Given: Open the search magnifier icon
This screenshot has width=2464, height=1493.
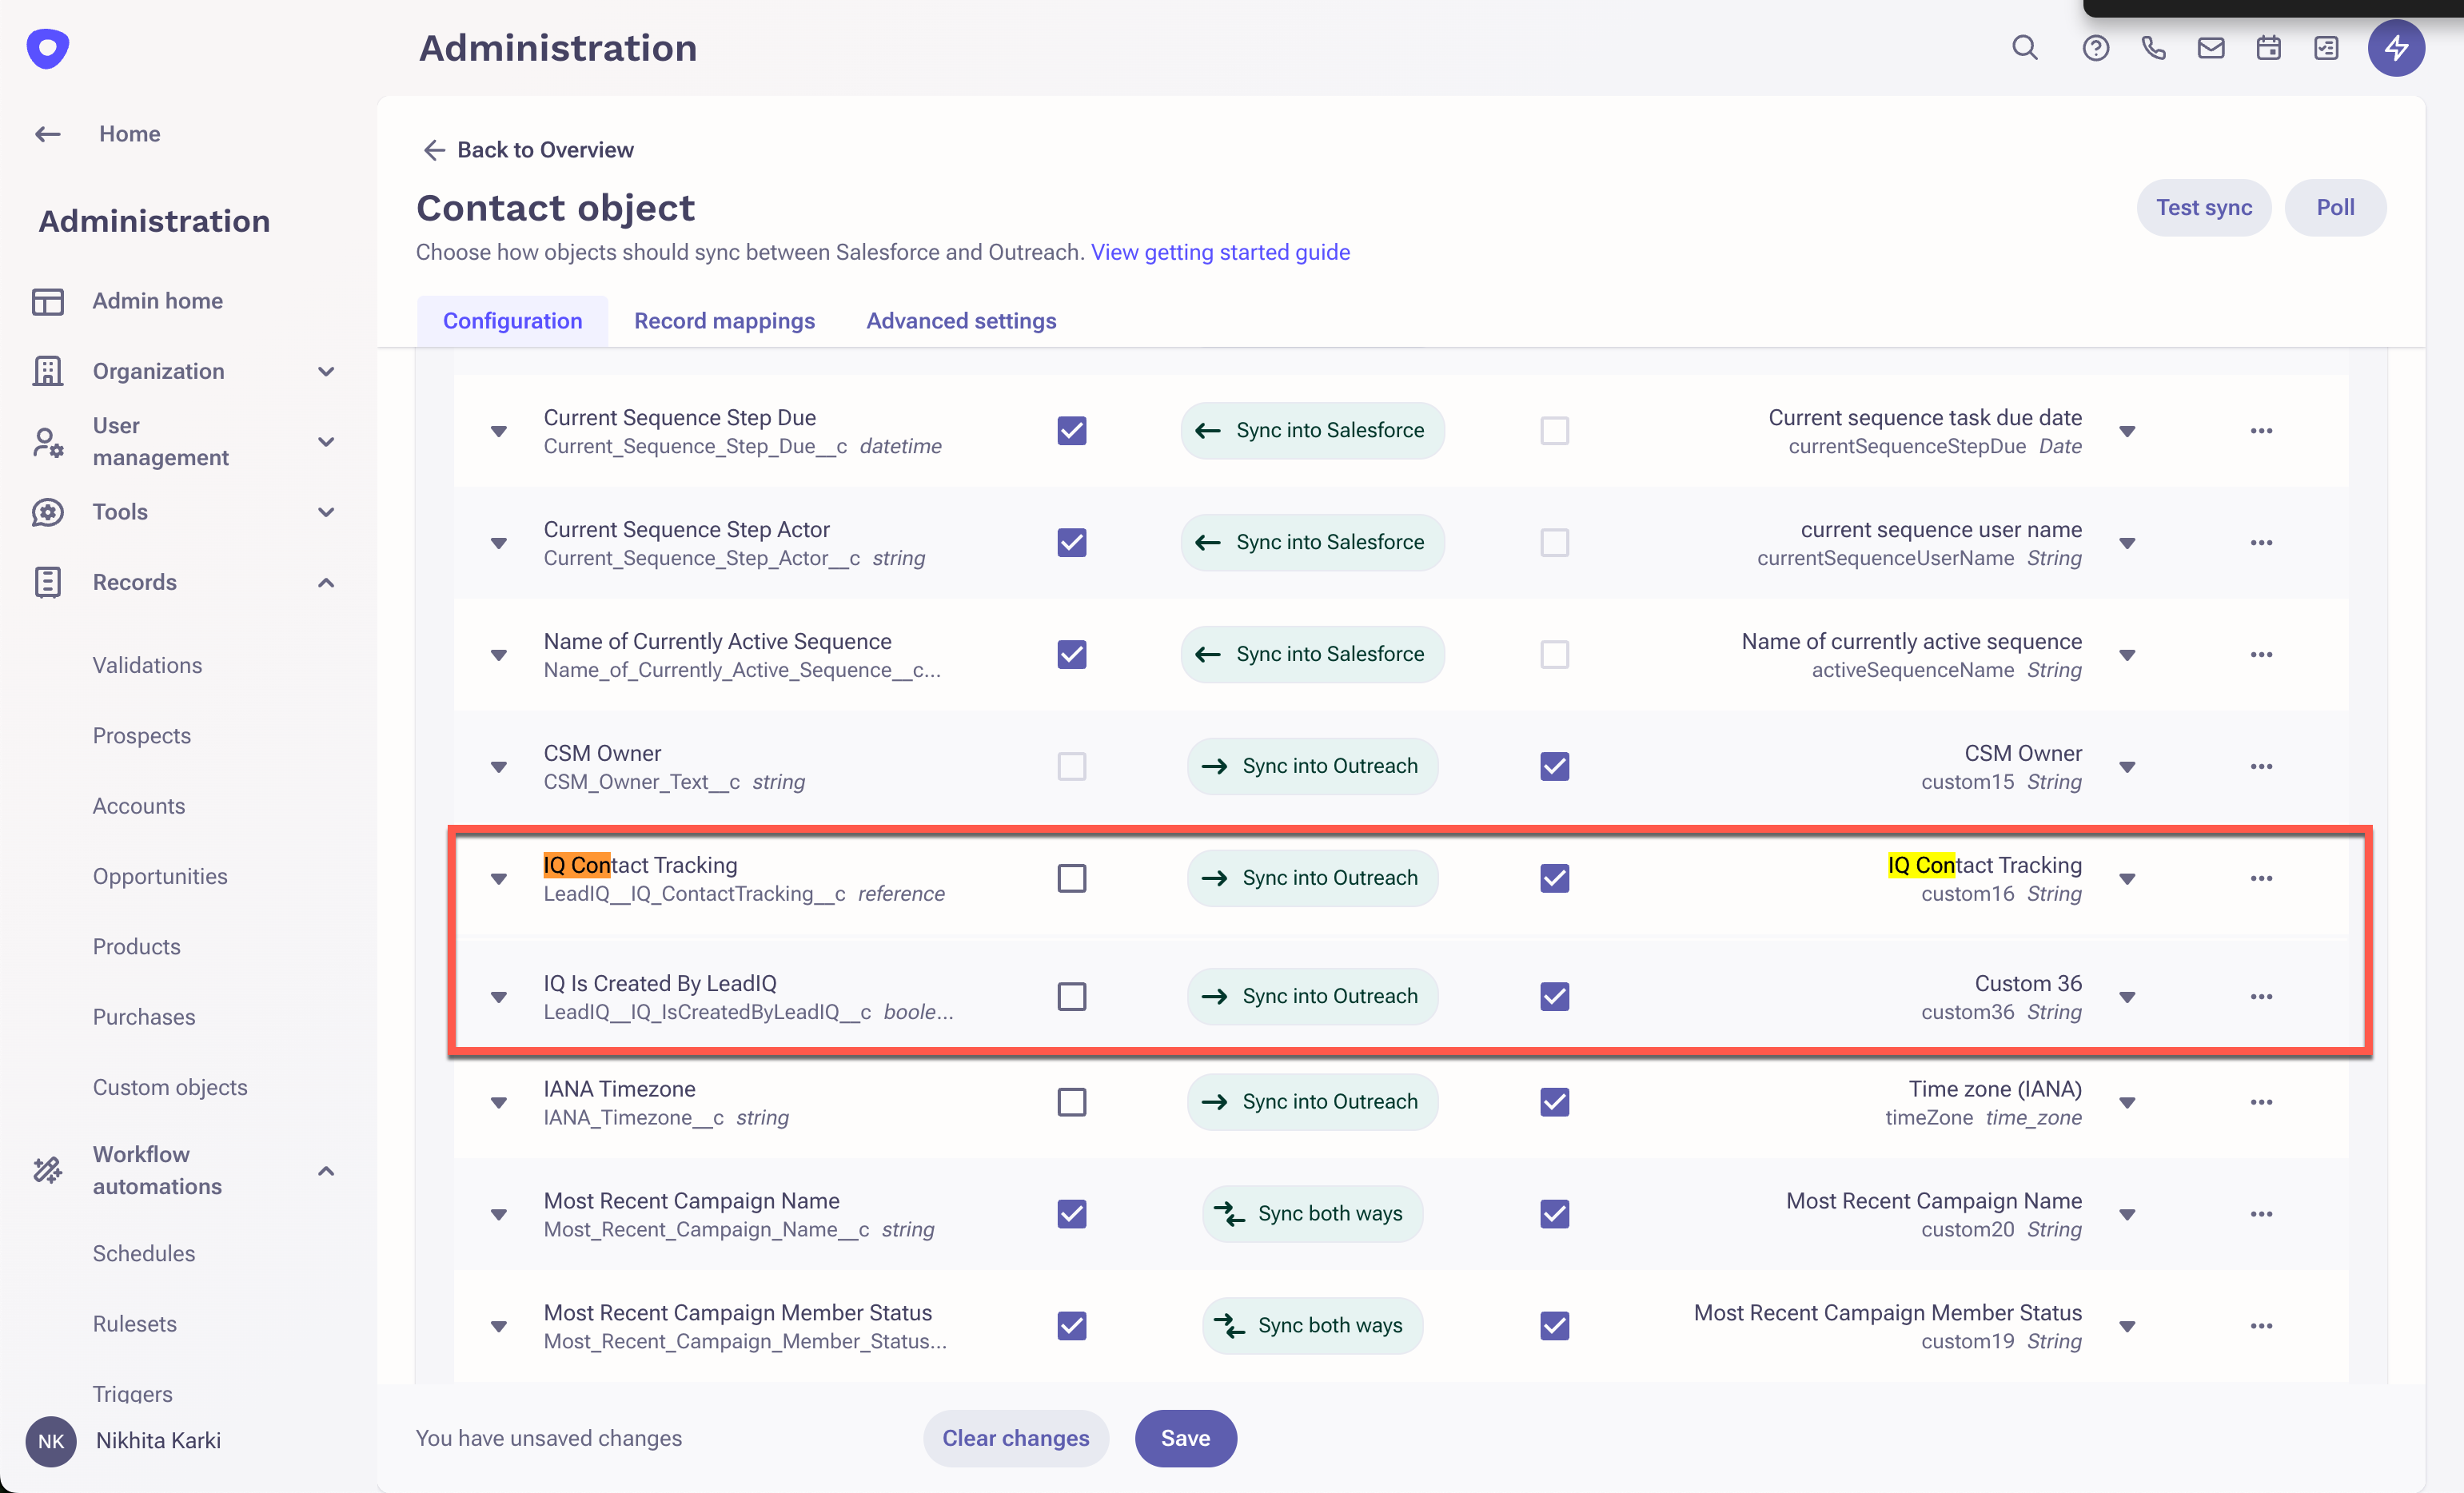Looking at the screenshot, I should tap(2024, 47).
